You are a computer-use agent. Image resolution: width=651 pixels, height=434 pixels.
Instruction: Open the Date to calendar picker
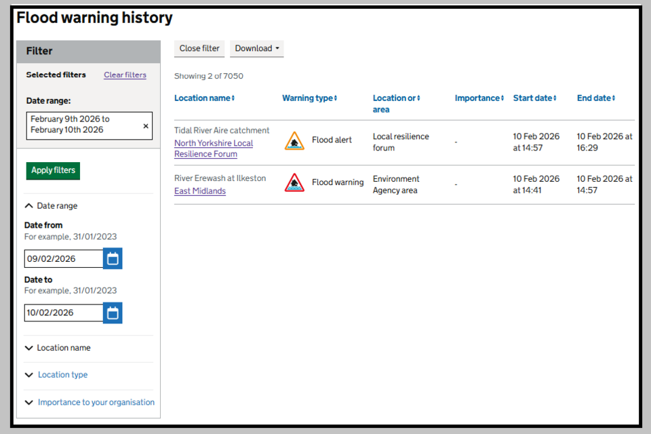[x=113, y=313]
